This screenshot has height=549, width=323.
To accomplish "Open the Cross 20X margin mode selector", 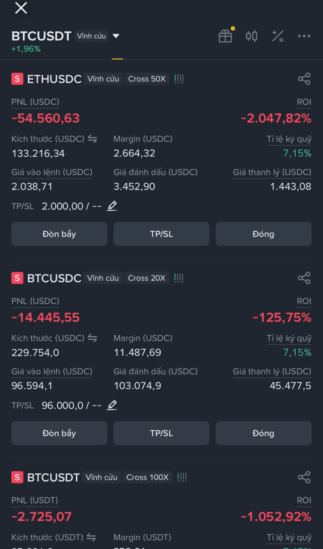I will [x=147, y=278].
